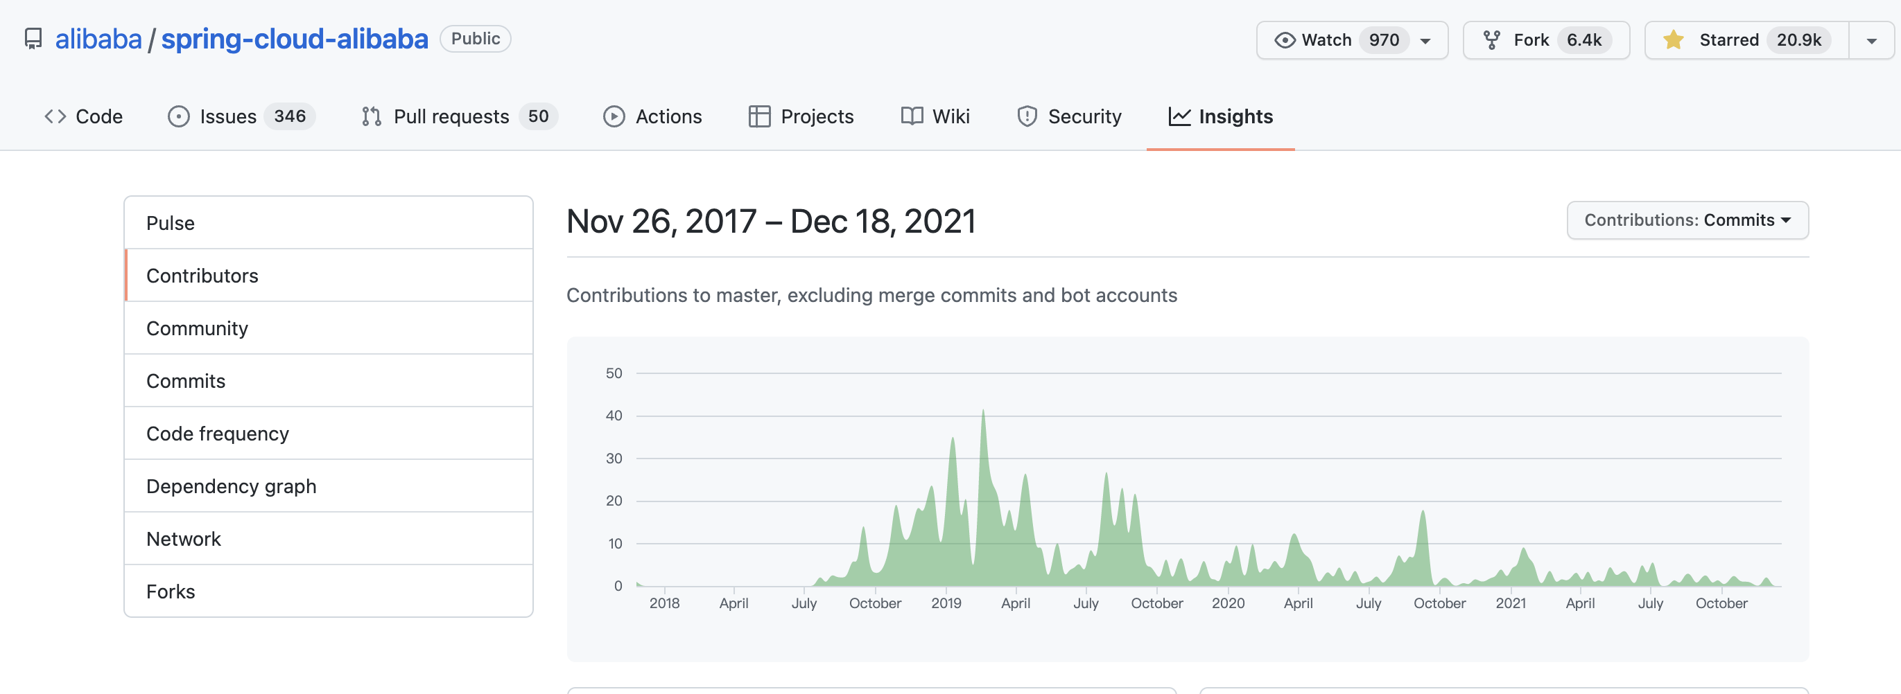Click the repository book icon
1901x694 pixels.
(33, 39)
